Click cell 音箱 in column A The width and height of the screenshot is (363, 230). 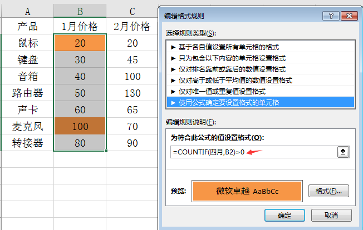point(27,76)
